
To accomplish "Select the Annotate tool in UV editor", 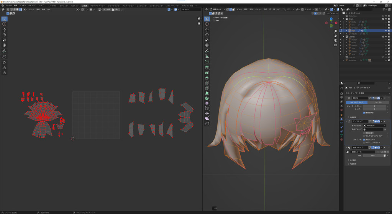I will (4, 51).
